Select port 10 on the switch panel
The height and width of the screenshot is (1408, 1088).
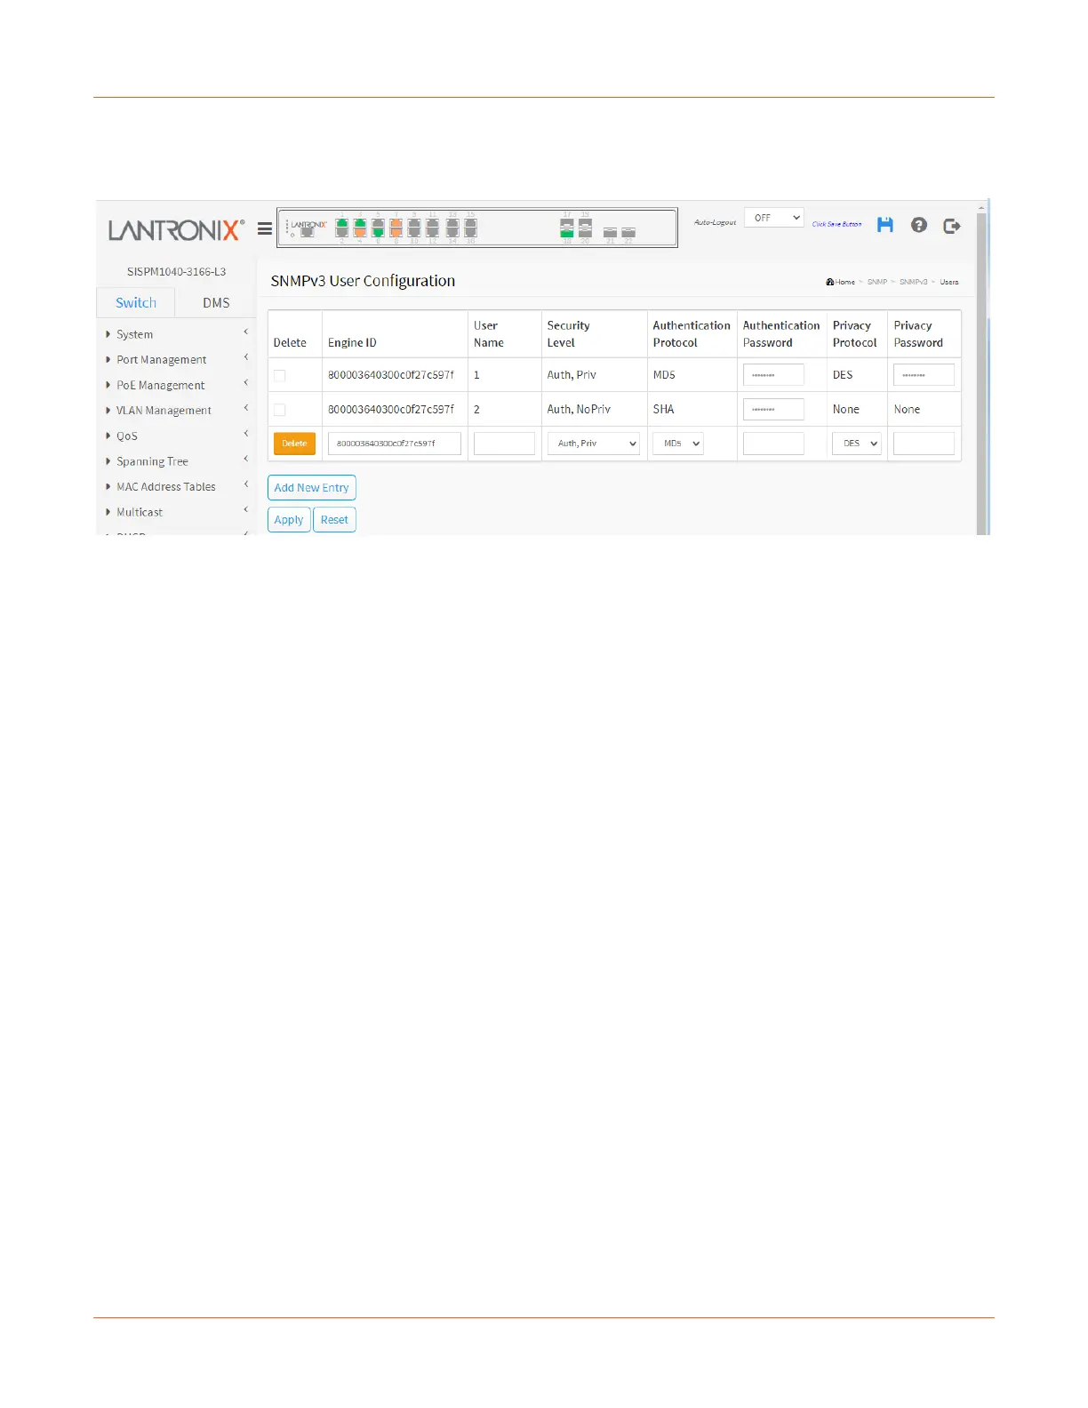414,232
